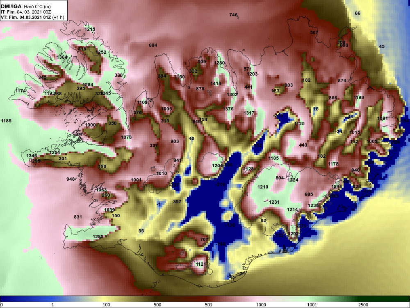Click the map value '878'
Screen dimensions: 410x308
[x=200, y=89]
